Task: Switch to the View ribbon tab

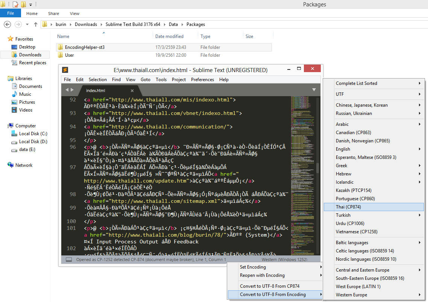Action: point(74,14)
